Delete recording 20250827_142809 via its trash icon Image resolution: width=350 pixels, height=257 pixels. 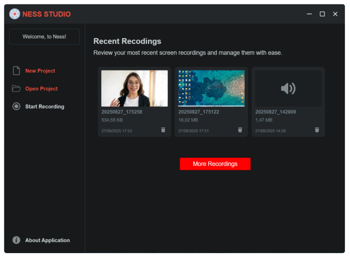[x=317, y=129]
